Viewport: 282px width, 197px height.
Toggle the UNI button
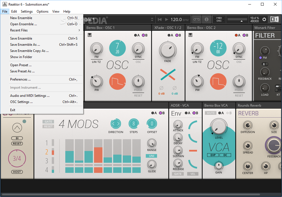point(151,156)
